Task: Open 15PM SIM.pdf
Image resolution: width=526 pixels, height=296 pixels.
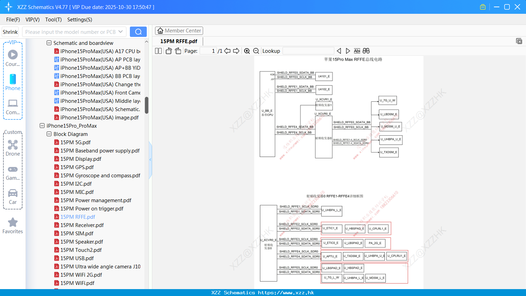Action: coord(74,234)
